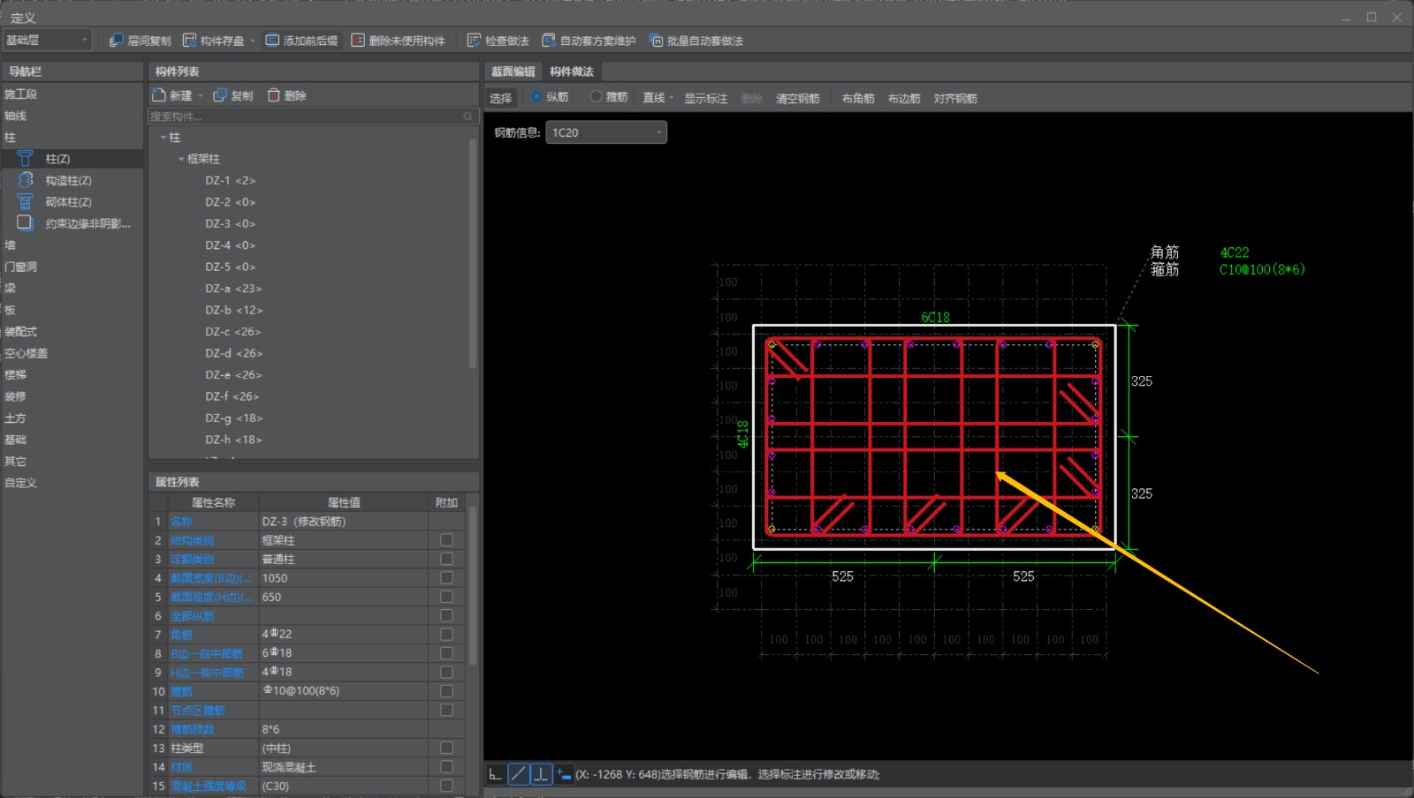Image resolution: width=1414 pixels, height=798 pixels.
Task: Select DZ-h <18> in component list
Action: pyautogui.click(x=233, y=440)
